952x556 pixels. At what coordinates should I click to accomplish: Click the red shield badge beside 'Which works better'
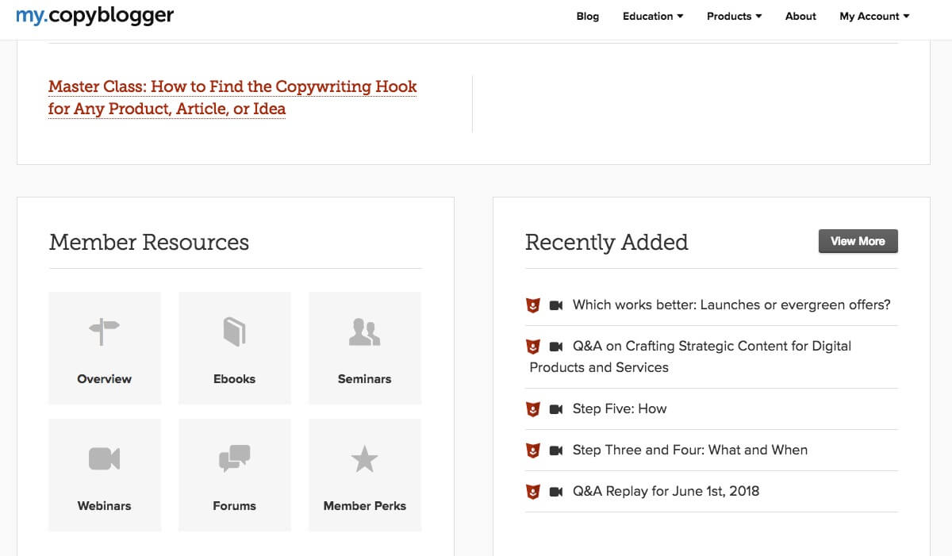click(533, 305)
